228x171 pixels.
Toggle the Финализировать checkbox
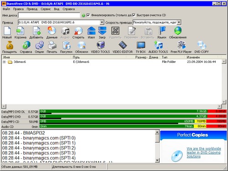click(88, 15)
